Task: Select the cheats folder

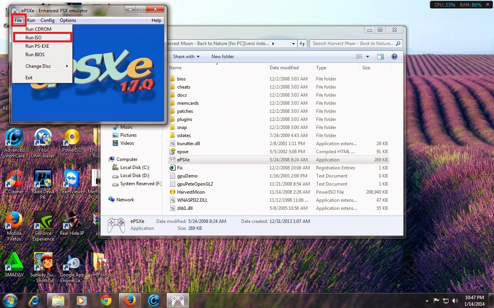Action: 278,87
